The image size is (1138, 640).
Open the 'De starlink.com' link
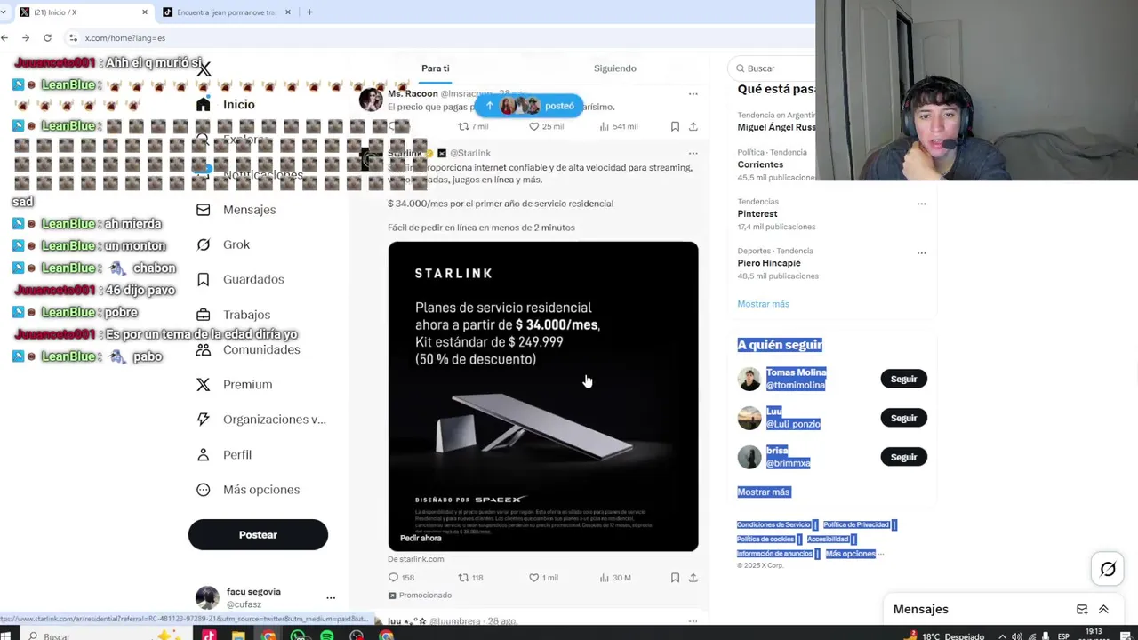(415, 559)
